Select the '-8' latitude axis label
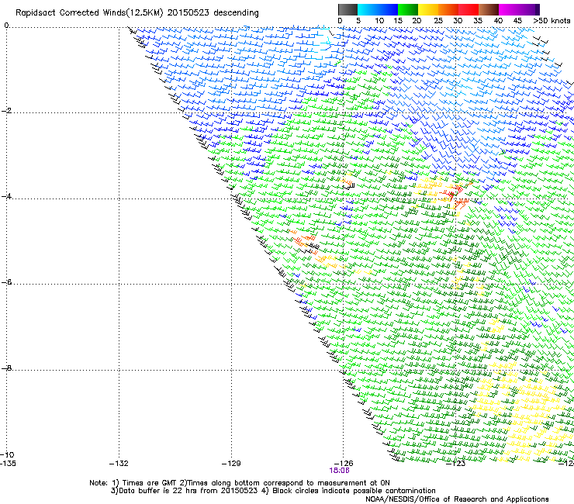574x504 pixels. tap(6, 368)
